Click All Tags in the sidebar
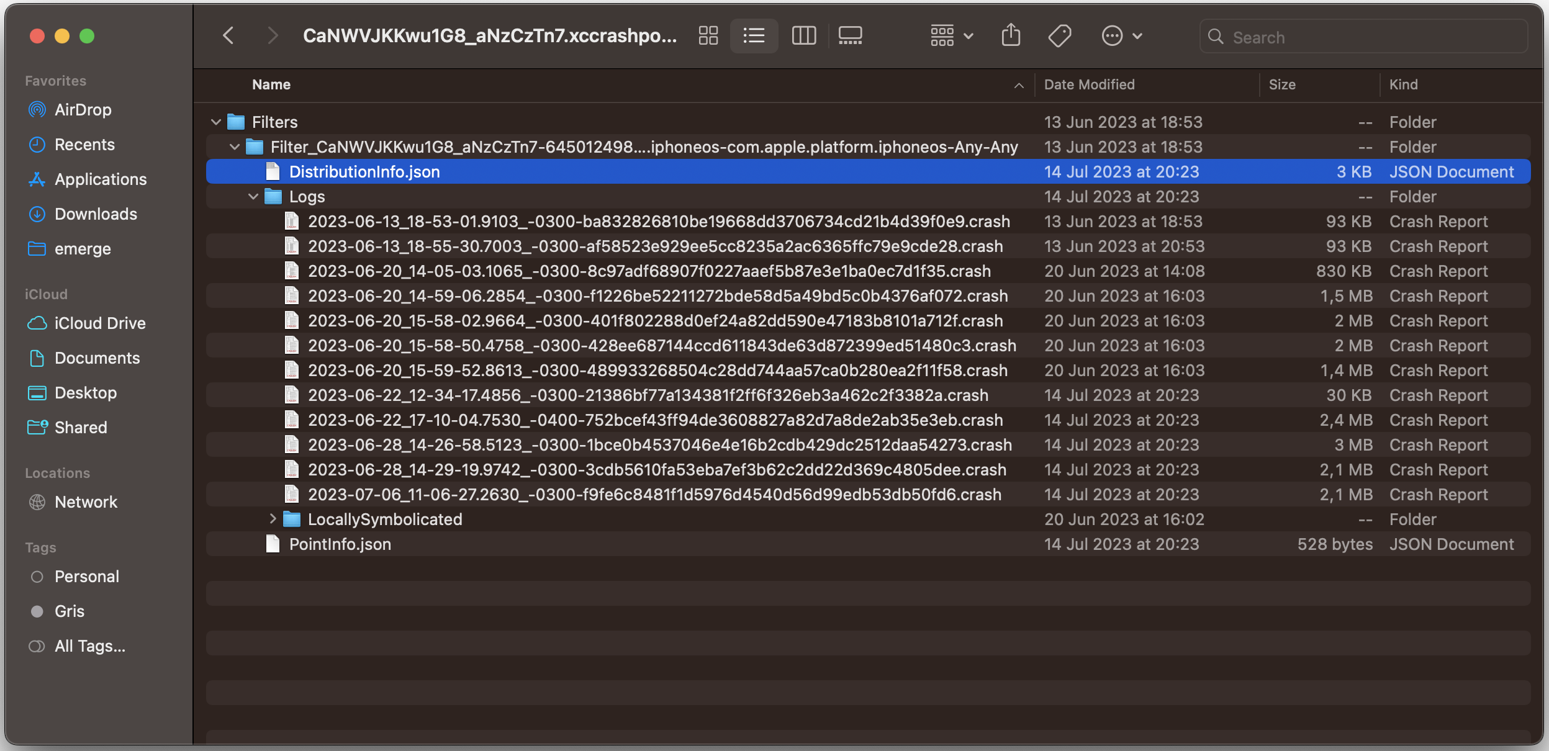Viewport: 1549px width, 751px height. pyautogui.click(x=89, y=645)
